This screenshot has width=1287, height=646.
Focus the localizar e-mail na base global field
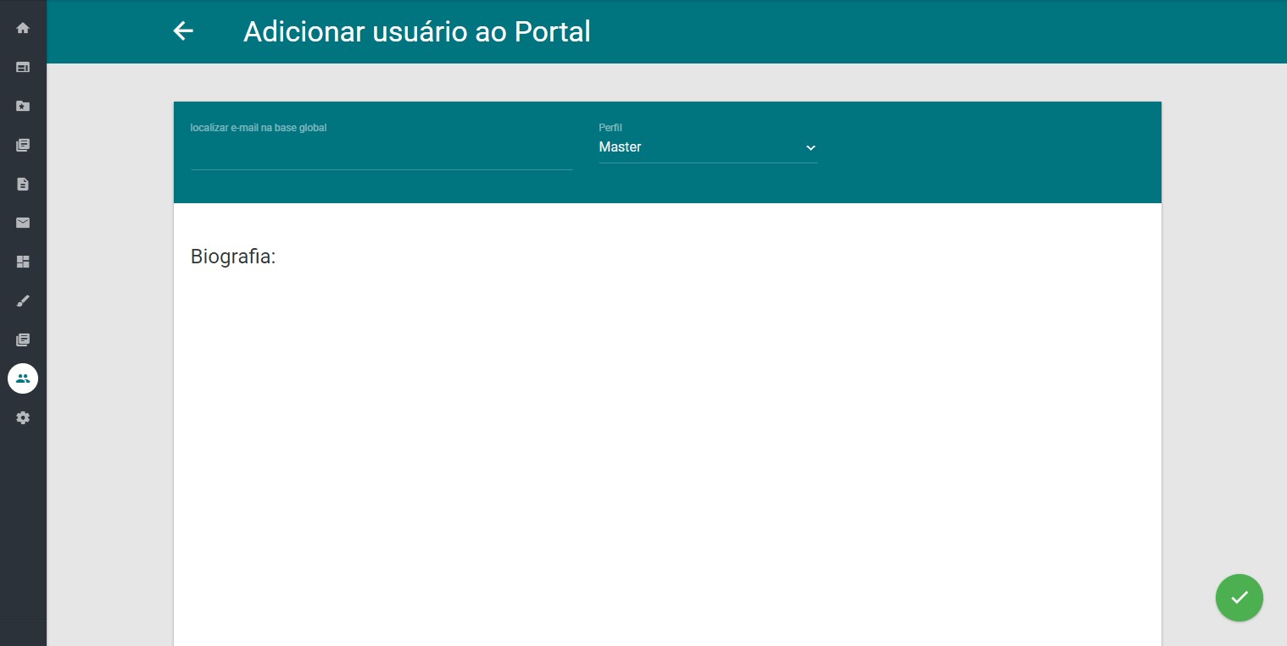click(382, 154)
